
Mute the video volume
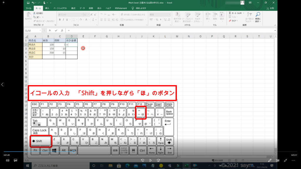point(8,160)
